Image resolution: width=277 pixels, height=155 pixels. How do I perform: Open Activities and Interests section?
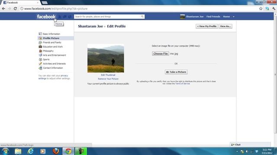tap(54, 64)
